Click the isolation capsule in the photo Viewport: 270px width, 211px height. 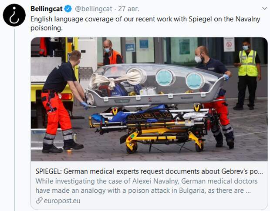[x=156, y=84]
